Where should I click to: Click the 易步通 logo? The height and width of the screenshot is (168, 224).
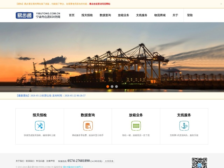24,15
